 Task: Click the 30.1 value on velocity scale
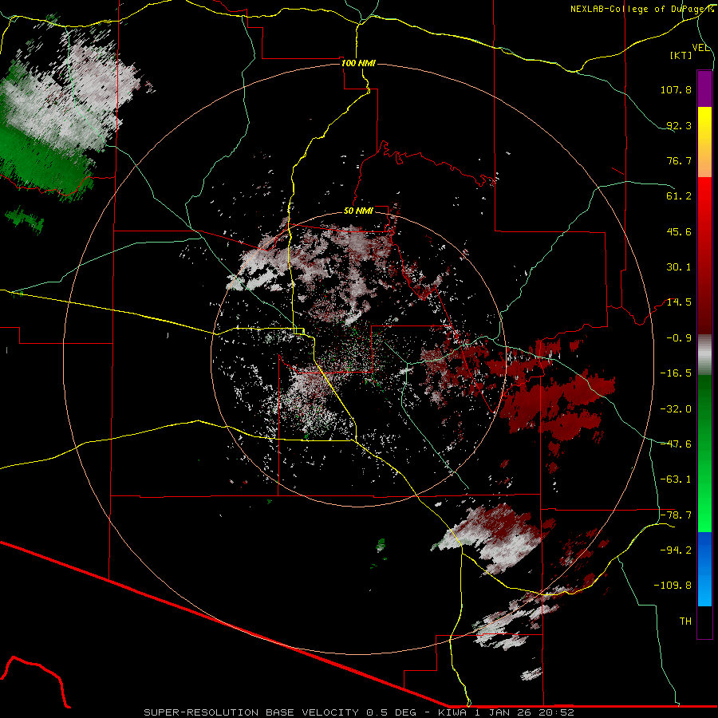(679, 267)
